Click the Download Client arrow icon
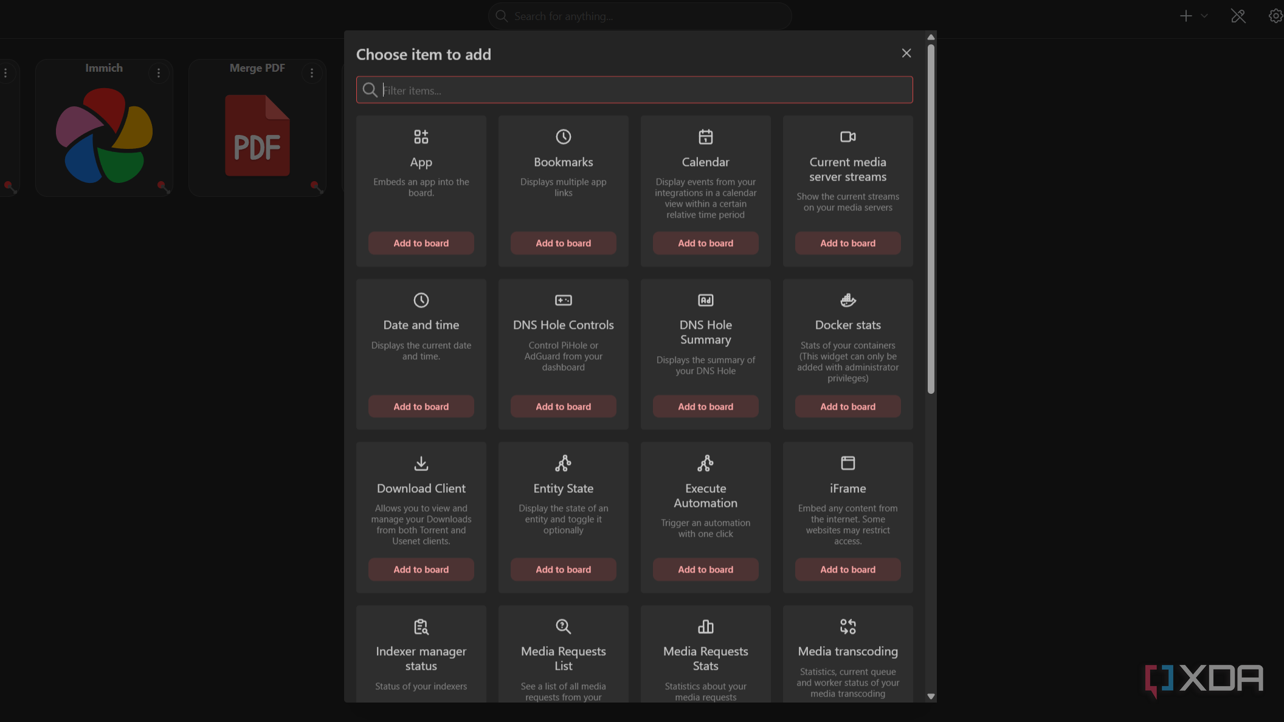Image resolution: width=1284 pixels, height=722 pixels. coord(421,463)
